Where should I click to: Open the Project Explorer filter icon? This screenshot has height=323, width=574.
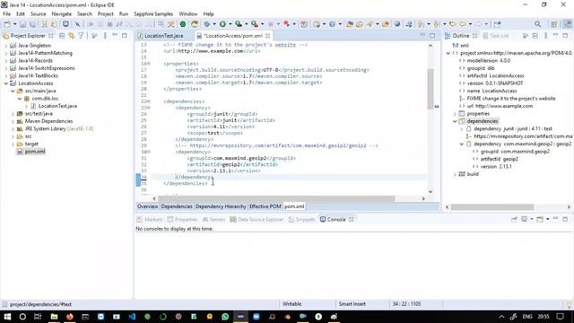tap(81, 36)
